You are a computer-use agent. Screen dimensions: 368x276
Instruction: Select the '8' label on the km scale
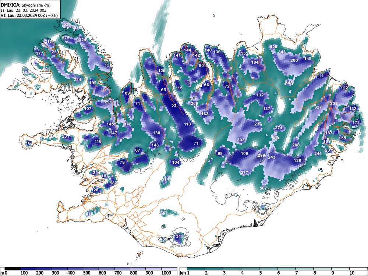(314, 273)
